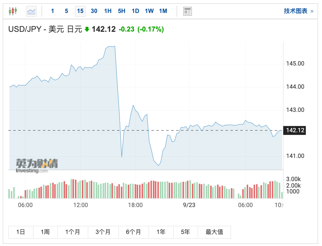Select the 1日 time range tab

(x=20, y=232)
